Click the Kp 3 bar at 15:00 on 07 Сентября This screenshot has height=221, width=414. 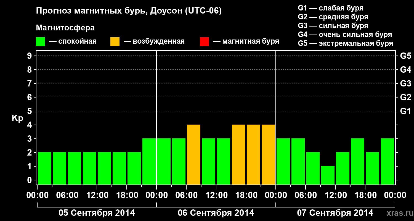[x=358, y=161]
